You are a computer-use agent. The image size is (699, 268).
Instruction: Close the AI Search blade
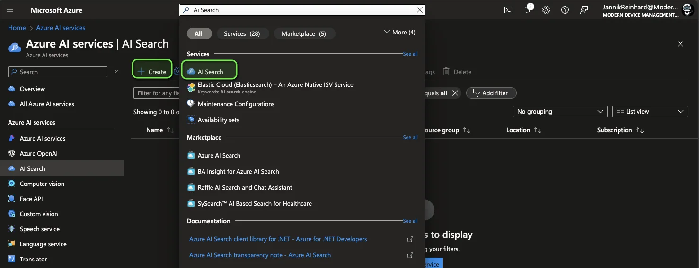click(681, 44)
